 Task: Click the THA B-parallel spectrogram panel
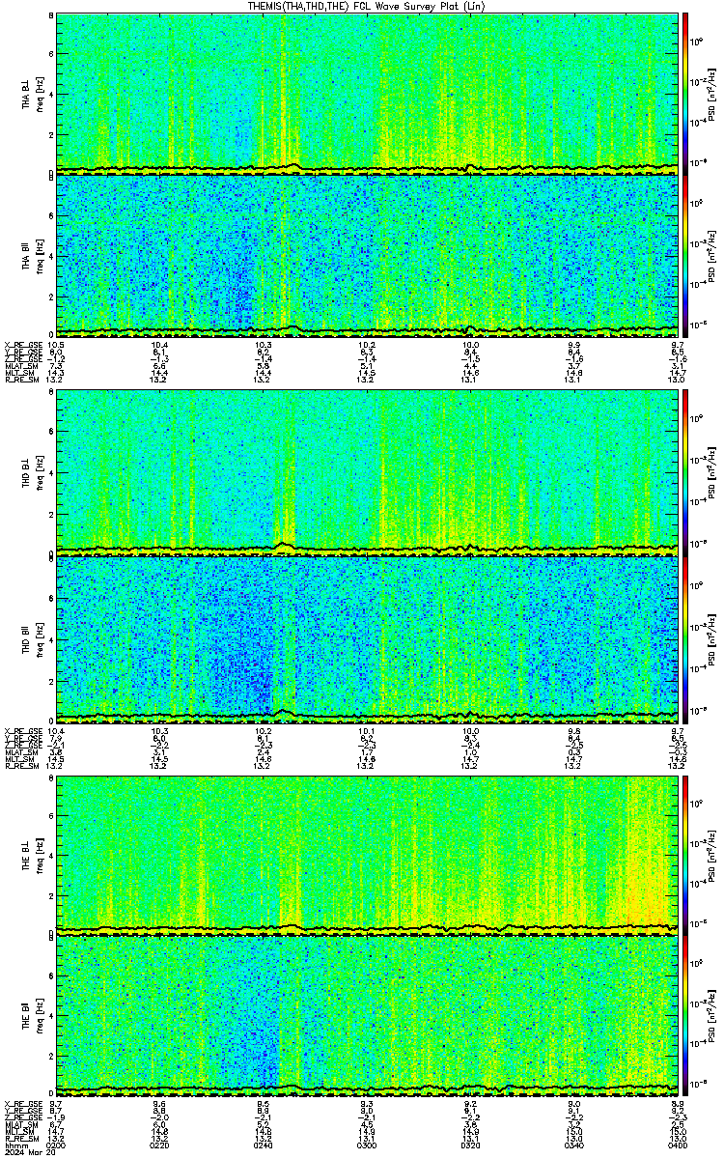pyautogui.click(x=365, y=255)
